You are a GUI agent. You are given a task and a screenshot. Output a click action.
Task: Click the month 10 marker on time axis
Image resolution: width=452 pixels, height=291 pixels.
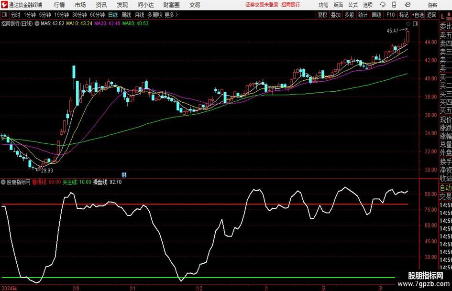76,288
